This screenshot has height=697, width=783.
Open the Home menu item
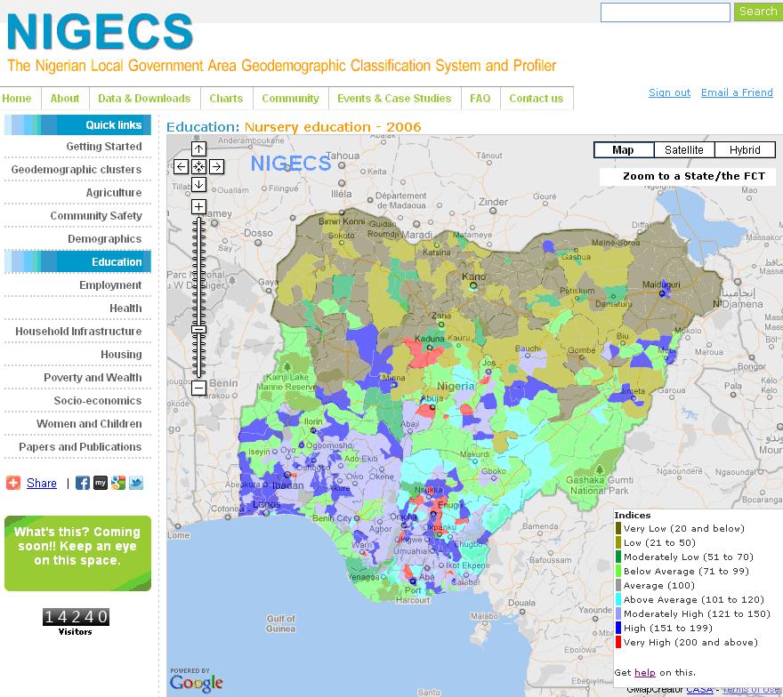[x=17, y=99]
